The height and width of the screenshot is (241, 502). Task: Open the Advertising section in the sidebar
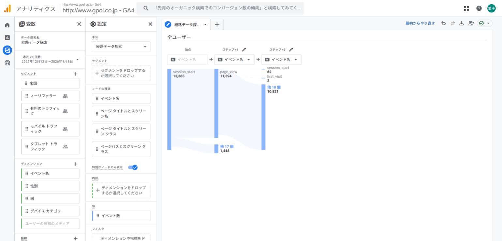(x=7, y=63)
